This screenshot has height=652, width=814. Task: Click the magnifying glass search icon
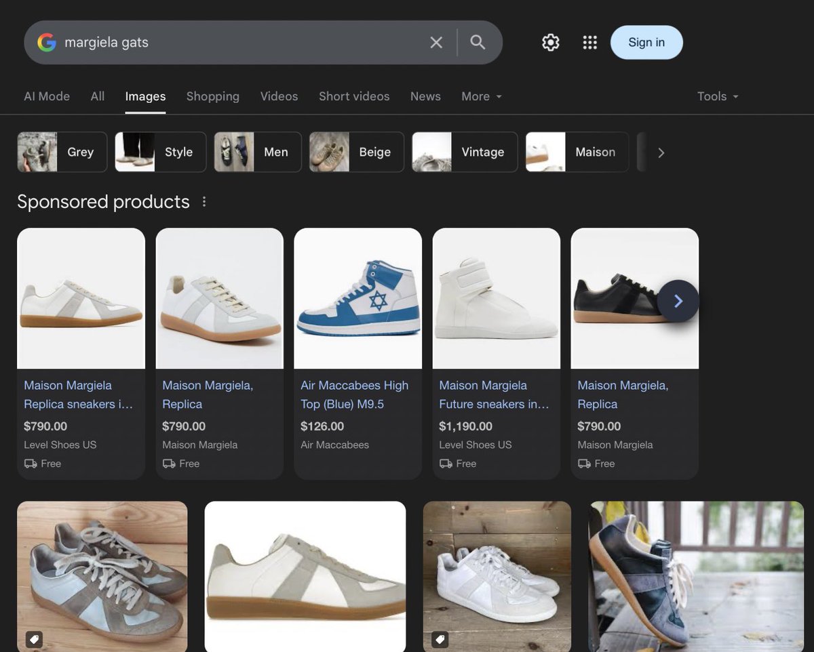478,43
